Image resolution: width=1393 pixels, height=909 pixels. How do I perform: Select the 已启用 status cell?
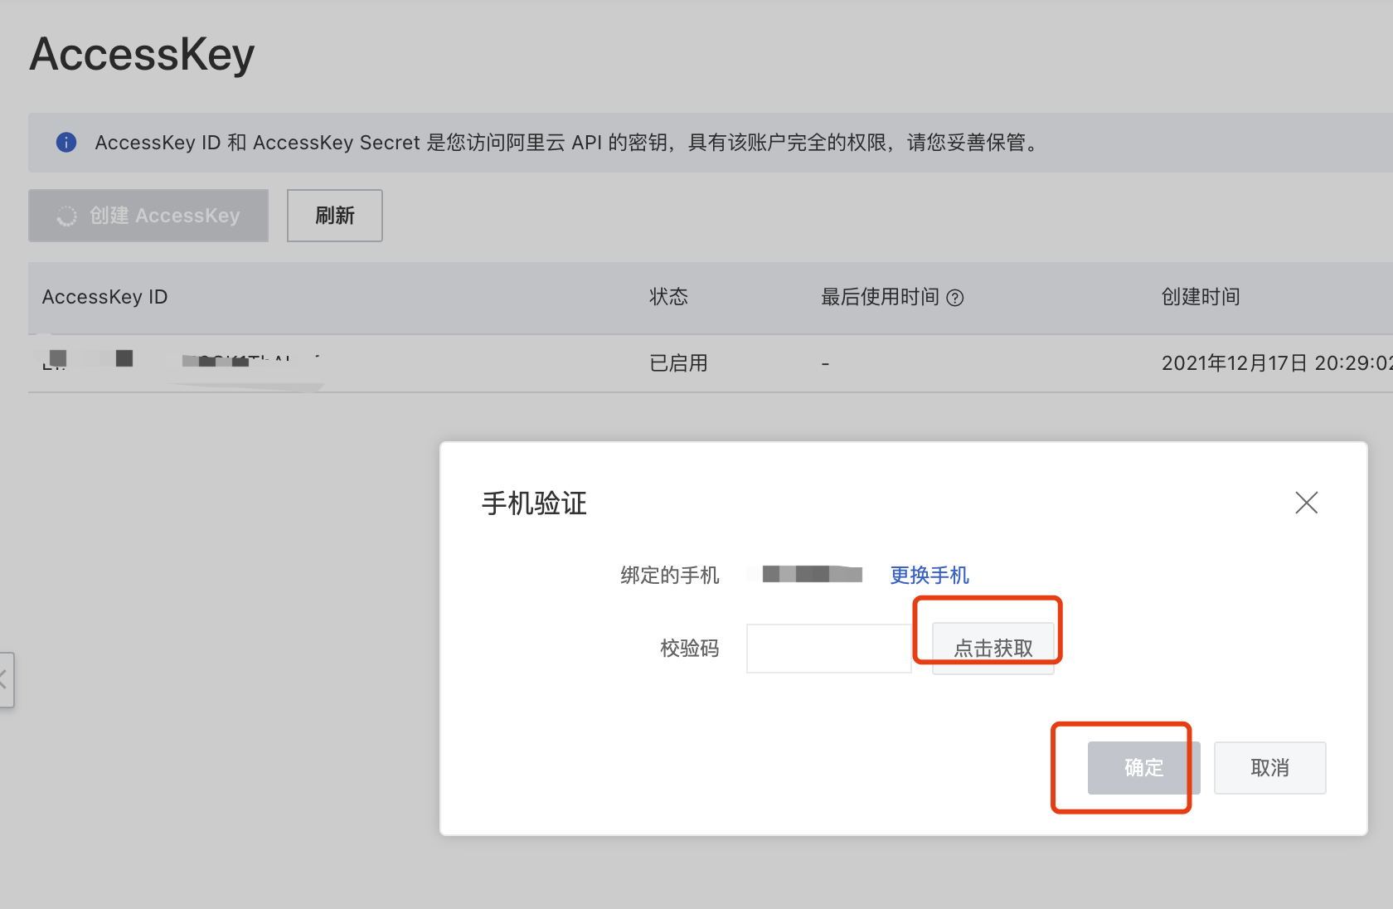pos(678,363)
